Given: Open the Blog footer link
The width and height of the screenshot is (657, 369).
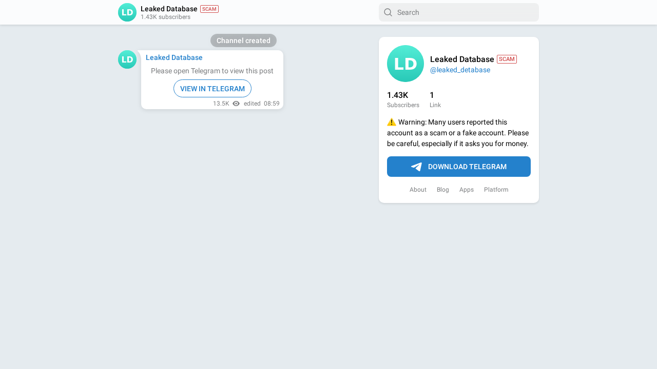Looking at the screenshot, I should 443,190.
